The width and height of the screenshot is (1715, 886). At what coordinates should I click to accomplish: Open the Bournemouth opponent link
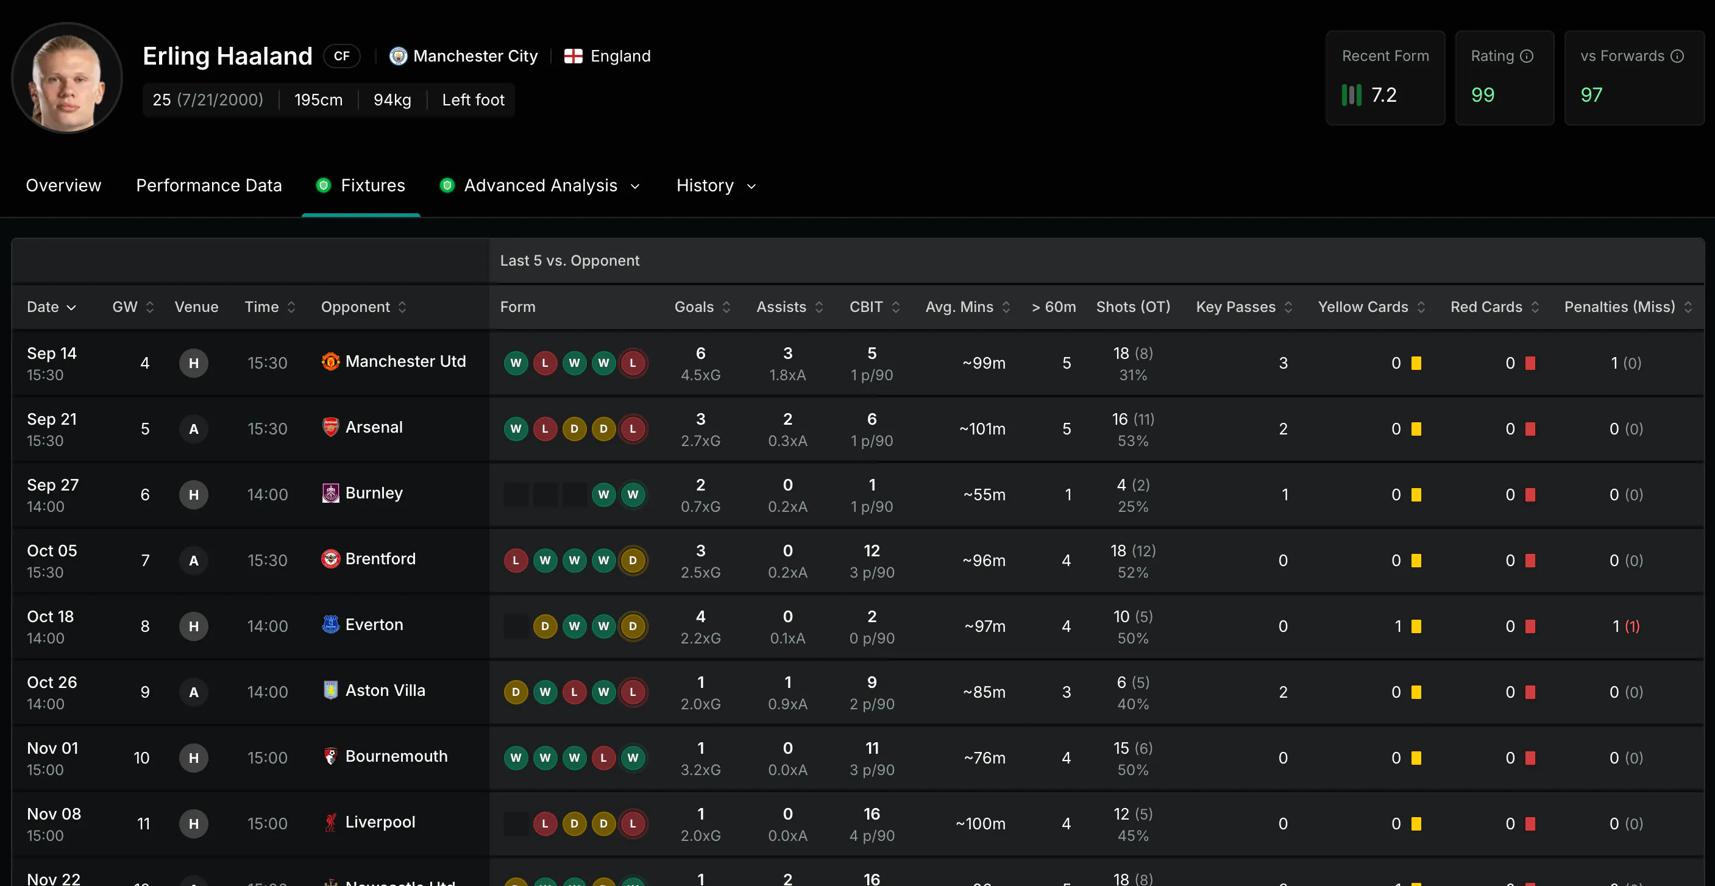396,756
